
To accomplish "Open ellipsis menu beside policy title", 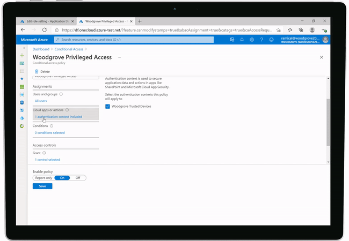I will tap(119, 57).
